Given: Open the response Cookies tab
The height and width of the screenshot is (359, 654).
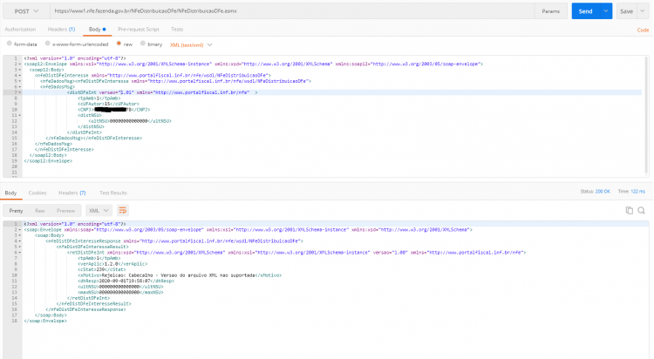Looking at the screenshot, I should pos(37,193).
